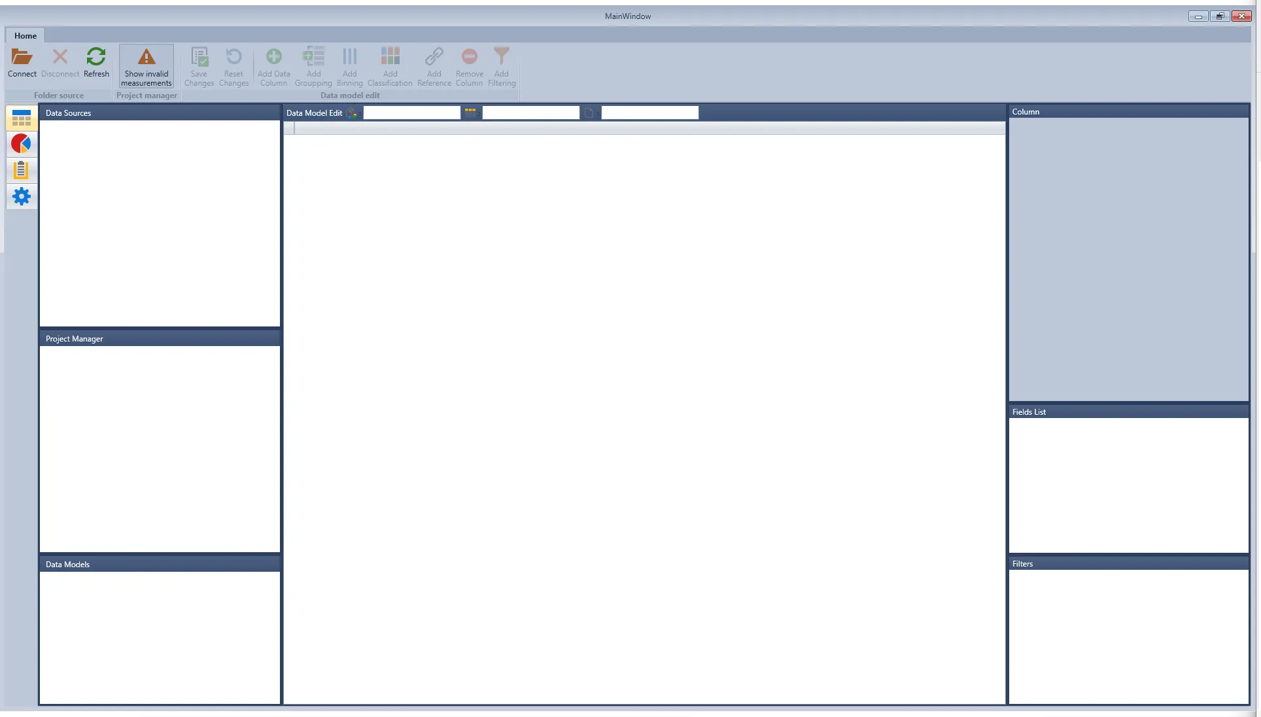Viewport: 1261px width, 717px height.
Task: Click the third Data Model Edit field with page icon
Action: (x=649, y=113)
